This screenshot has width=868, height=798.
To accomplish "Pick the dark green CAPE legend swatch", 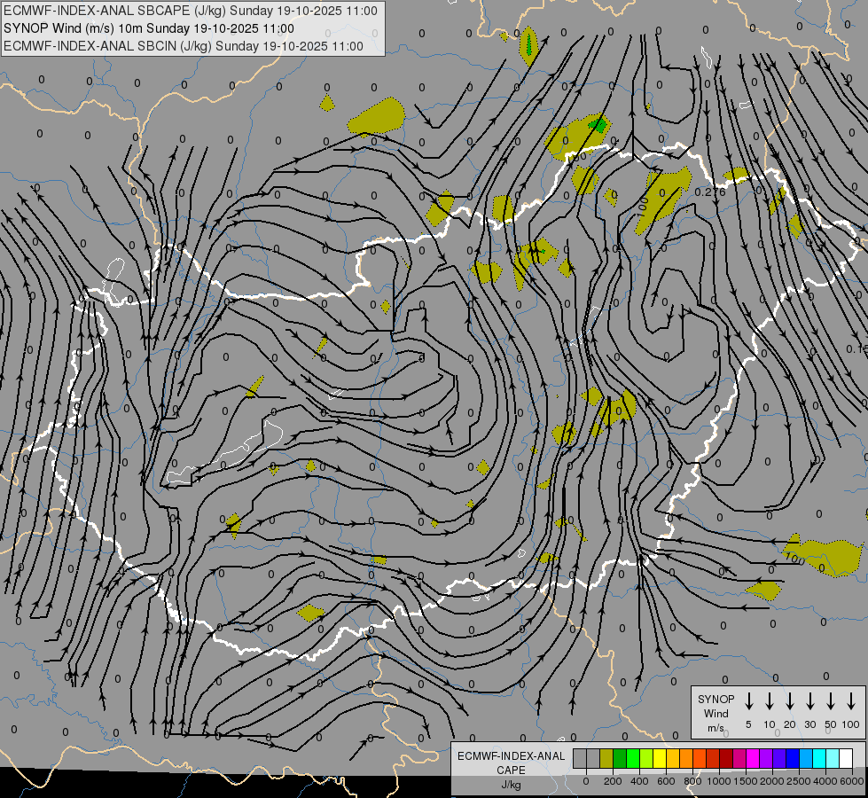I will [x=620, y=759].
